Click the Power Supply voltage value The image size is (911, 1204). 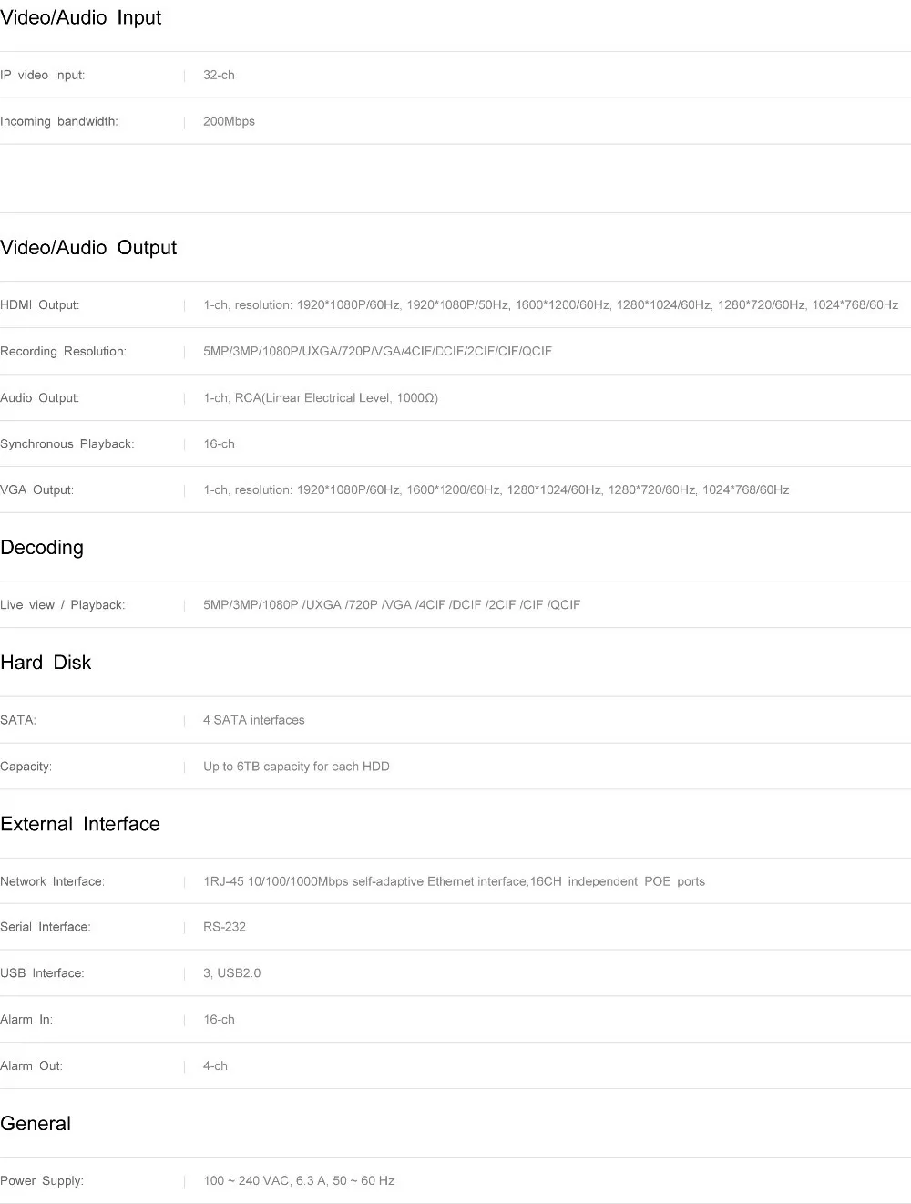click(299, 1181)
